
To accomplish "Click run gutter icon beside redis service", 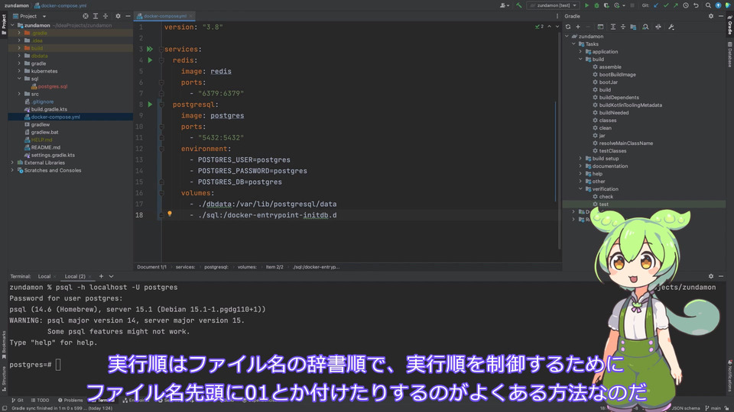I will click(150, 60).
